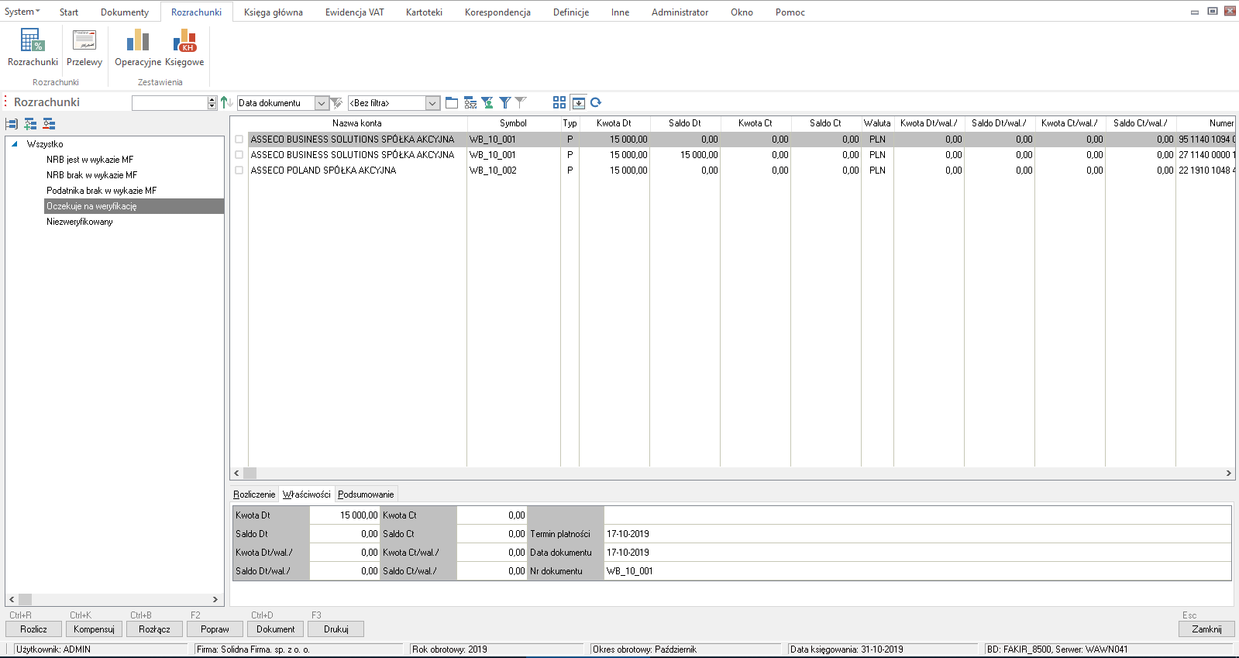Image resolution: width=1239 pixels, height=658 pixels.
Task: Click the four-squares view icon
Action: pos(559,102)
